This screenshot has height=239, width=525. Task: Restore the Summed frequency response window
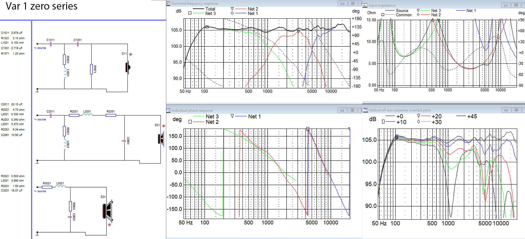pos(353,3)
